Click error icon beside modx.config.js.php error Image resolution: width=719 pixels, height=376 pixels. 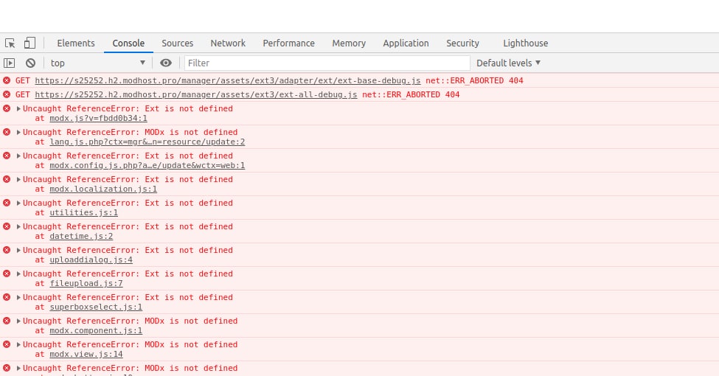[7, 156]
